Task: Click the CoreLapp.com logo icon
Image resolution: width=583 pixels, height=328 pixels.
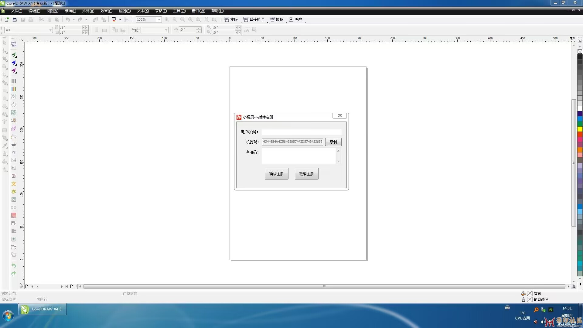Action: tap(14, 44)
